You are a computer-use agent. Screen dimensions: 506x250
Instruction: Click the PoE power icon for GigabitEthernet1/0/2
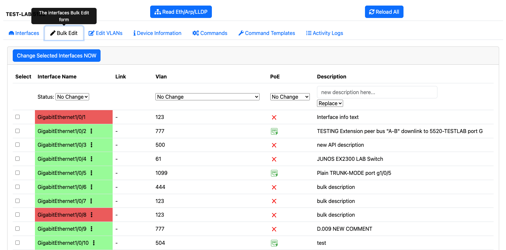click(x=274, y=131)
